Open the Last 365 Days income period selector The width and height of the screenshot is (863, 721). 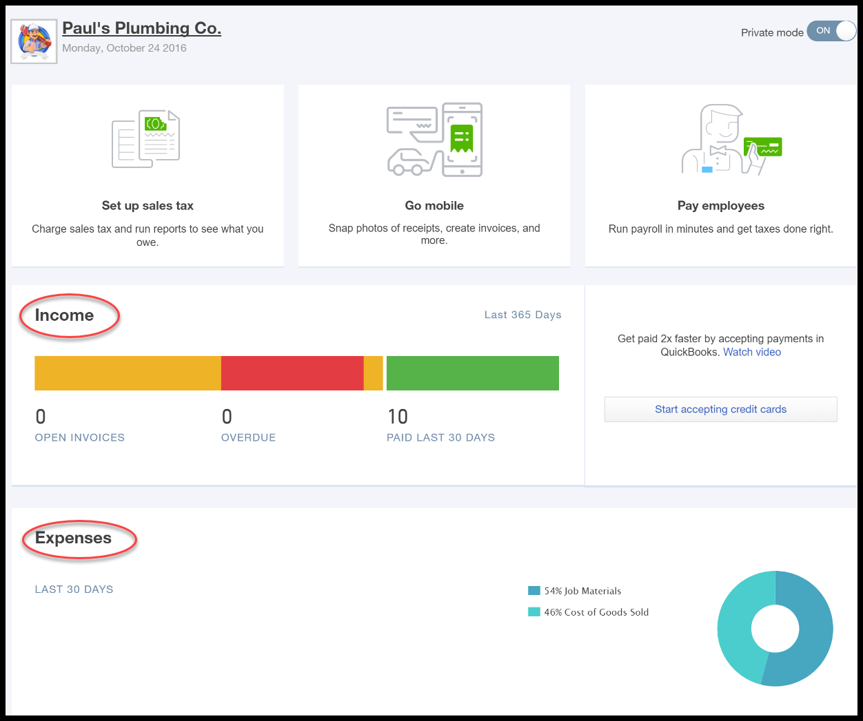pos(522,315)
